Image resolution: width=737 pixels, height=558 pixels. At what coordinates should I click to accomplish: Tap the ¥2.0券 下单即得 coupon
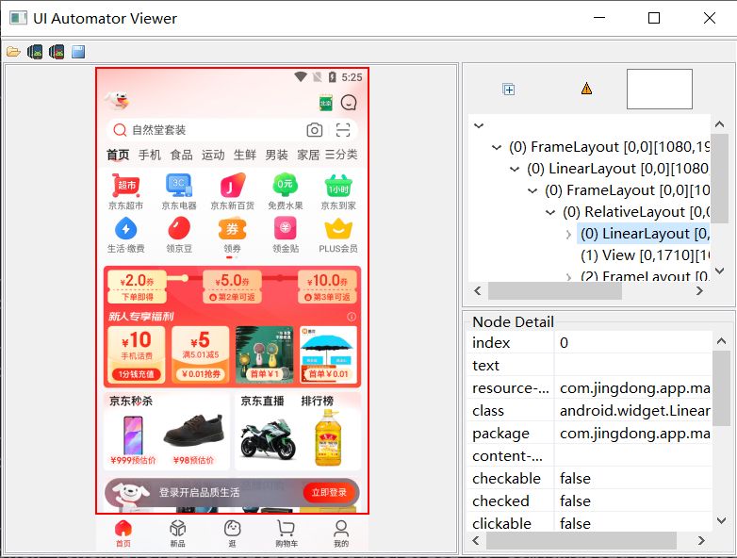click(138, 287)
